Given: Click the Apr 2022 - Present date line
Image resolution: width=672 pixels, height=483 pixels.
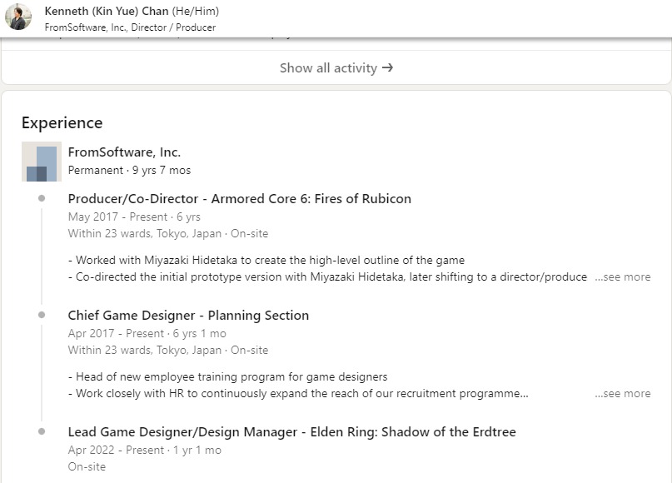Looking at the screenshot, I should tap(144, 450).
